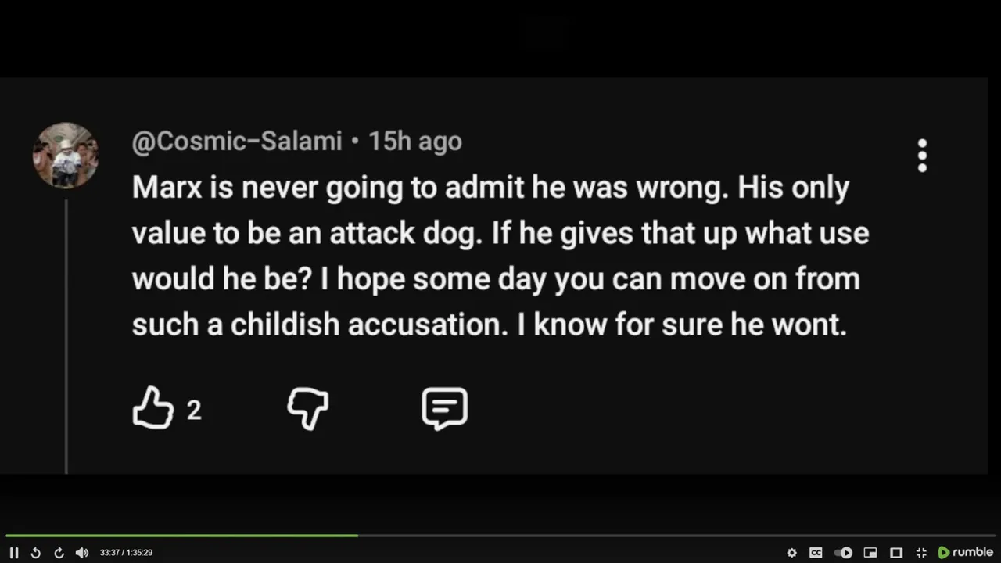Switch to theater mode
This screenshot has width=1001, height=563.
pos(896,553)
